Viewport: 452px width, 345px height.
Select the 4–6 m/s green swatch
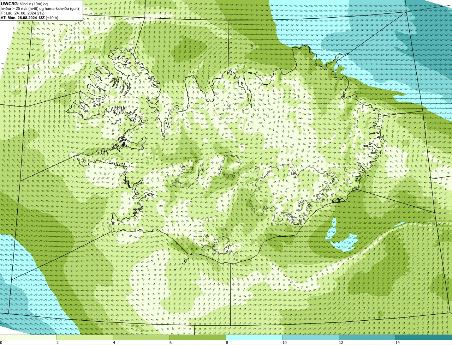pyautogui.click(x=141, y=337)
